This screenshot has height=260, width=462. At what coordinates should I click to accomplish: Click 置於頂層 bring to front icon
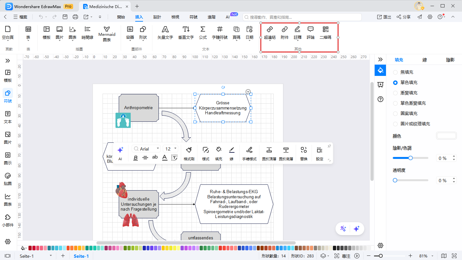(x=269, y=153)
